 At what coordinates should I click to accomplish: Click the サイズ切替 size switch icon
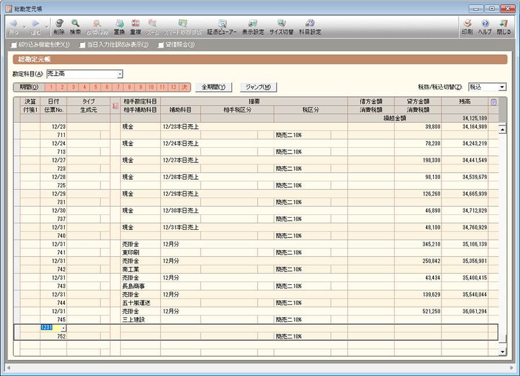coord(281,27)
